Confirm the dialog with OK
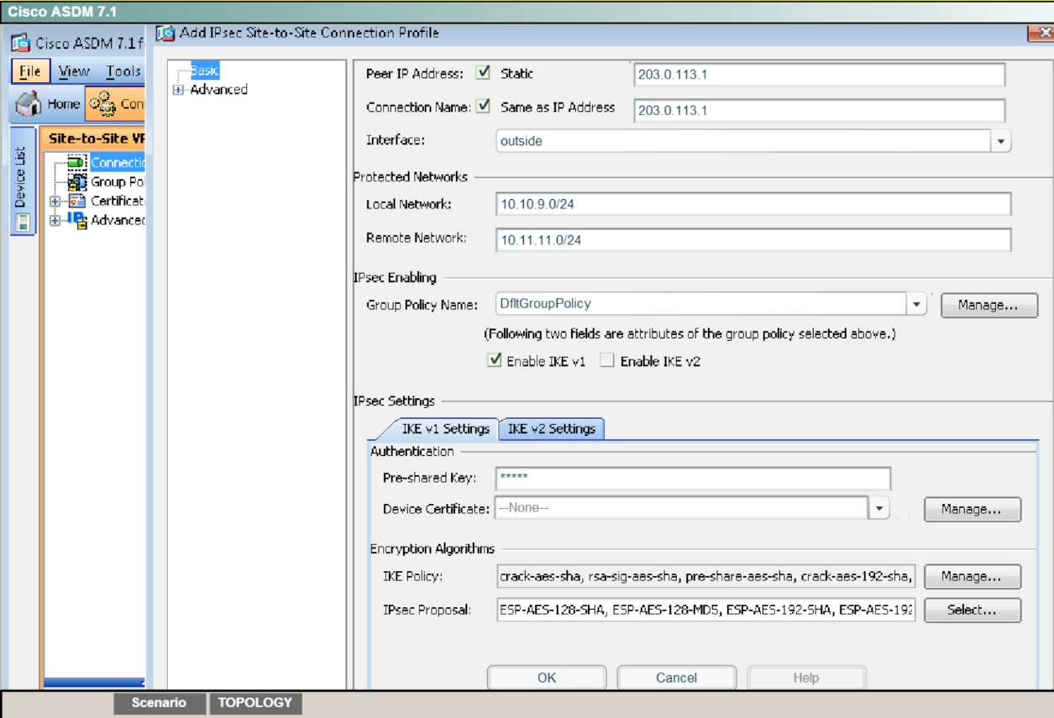The width and height of the screenshot is (1054, 718). [547, 678]
